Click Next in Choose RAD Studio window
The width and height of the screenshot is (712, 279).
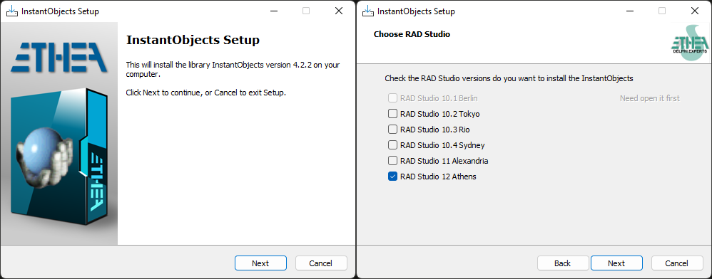click(616, 263)
